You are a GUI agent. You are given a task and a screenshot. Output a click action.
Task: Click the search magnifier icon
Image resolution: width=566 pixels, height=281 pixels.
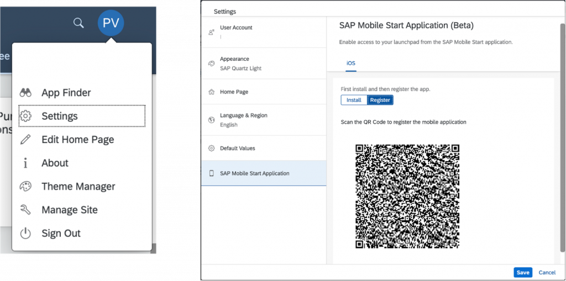(x=78, y=23)
